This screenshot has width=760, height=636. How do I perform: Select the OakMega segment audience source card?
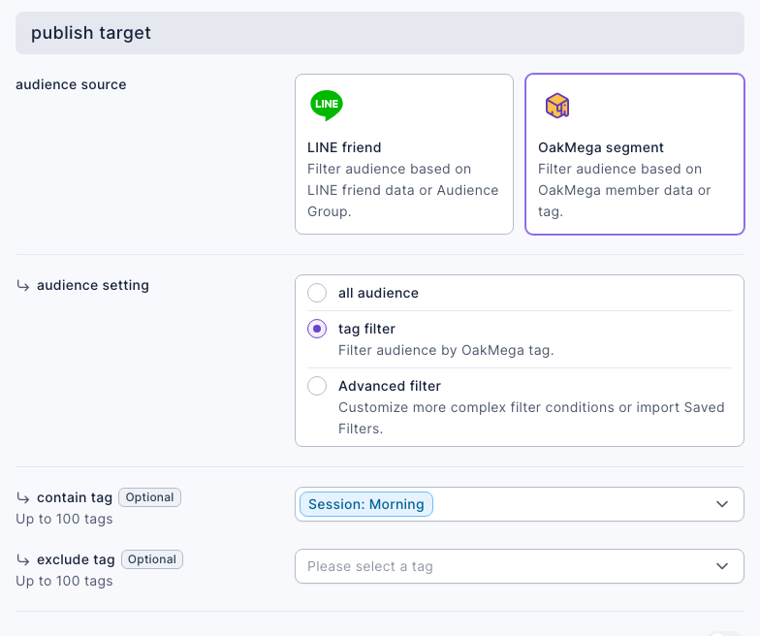pos(634,154)
